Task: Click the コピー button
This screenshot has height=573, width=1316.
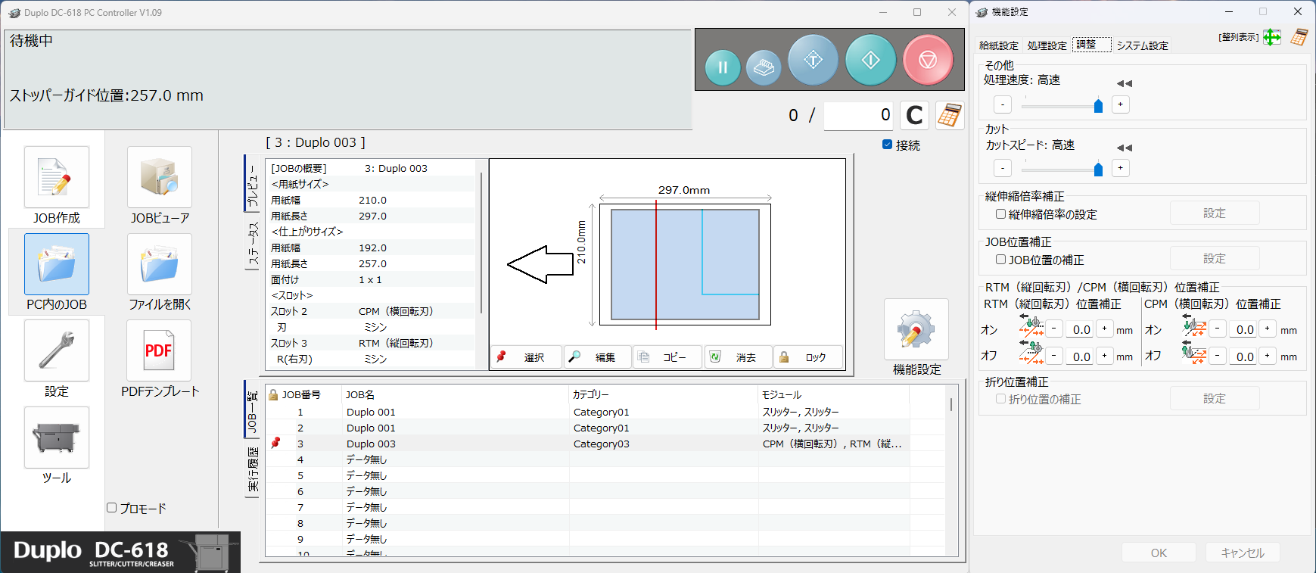Action: pos(667,357)
